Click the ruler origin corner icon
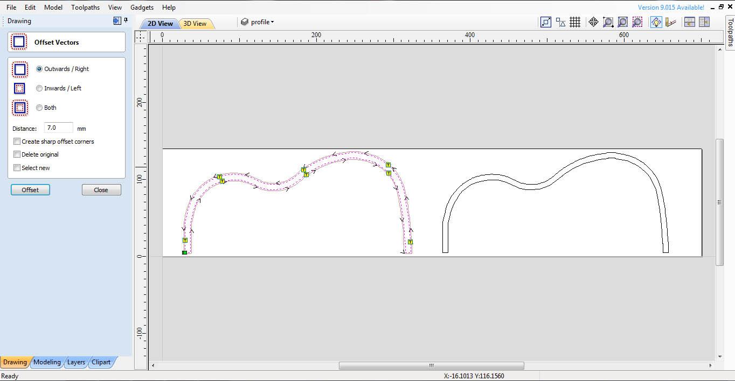Viewport: 735px width, 381px height. [140, 36]
